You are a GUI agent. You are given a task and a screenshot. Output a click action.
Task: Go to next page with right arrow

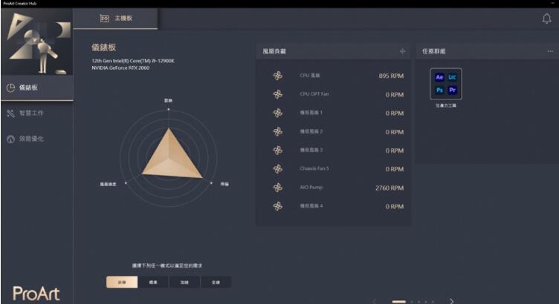click(451, 300)
